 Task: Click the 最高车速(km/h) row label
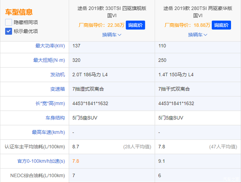tap(48, 132)
